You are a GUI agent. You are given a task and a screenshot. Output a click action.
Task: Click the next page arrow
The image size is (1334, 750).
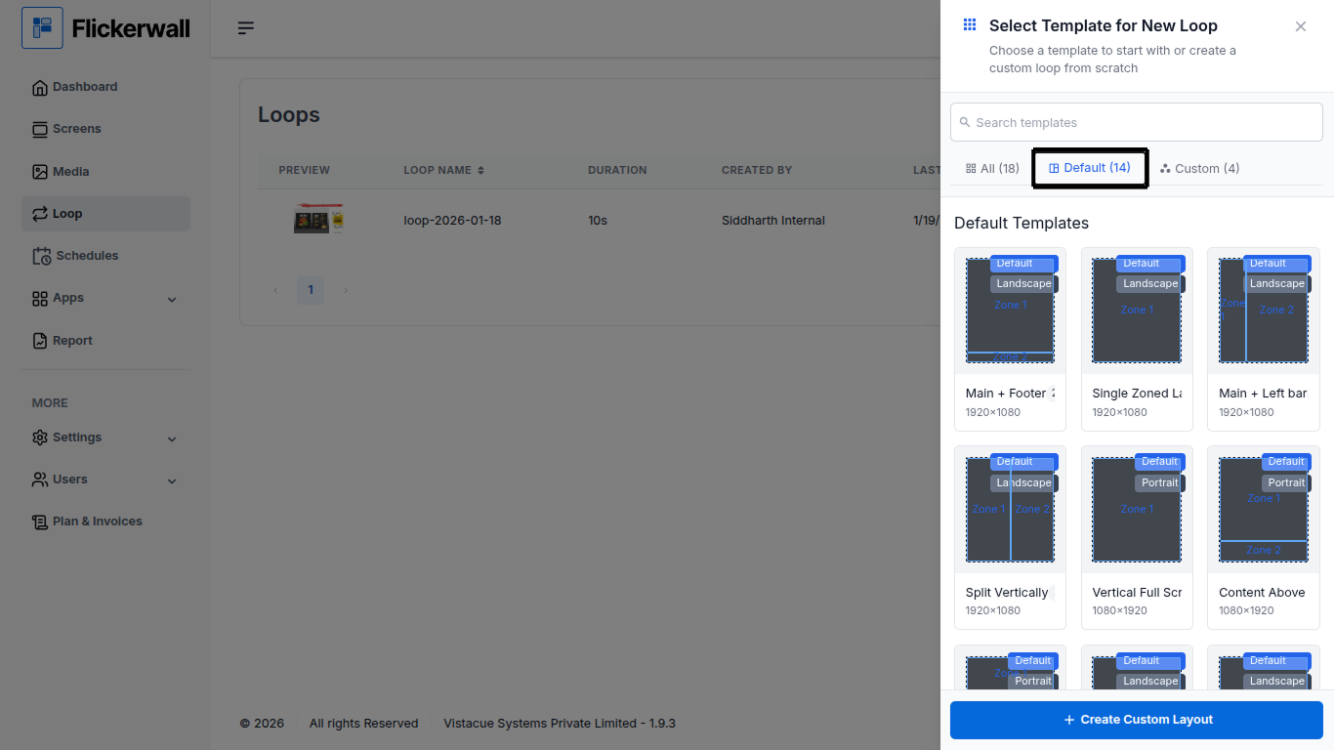click(x=346, y=290)
